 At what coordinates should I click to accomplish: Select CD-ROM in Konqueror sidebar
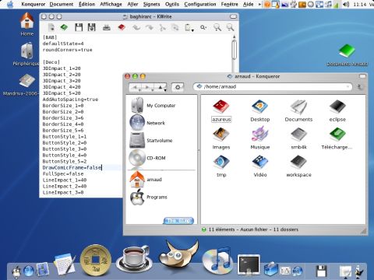click(147, 158)
